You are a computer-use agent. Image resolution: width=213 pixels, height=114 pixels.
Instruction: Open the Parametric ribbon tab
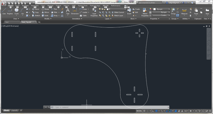click(35, 6)
